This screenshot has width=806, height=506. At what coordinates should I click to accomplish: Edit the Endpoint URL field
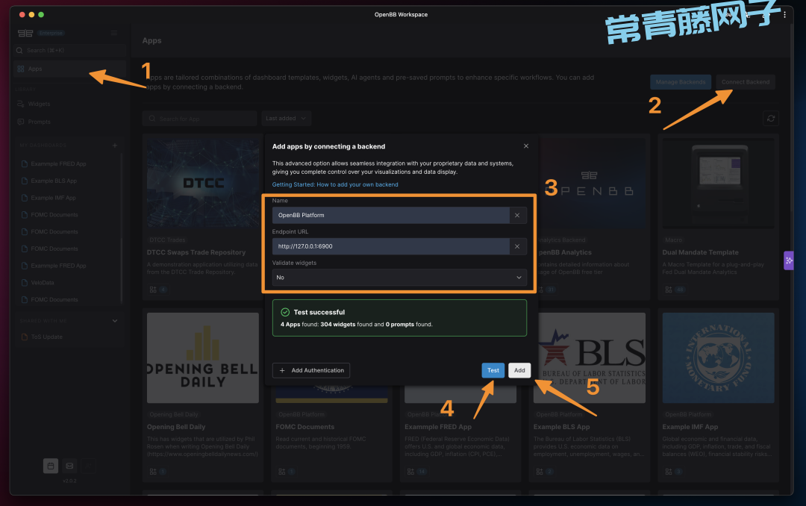pyautogui.click(x=390, y=246)
